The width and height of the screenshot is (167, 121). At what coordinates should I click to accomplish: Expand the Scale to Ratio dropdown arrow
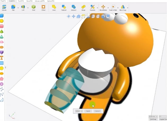coord(118,8)
